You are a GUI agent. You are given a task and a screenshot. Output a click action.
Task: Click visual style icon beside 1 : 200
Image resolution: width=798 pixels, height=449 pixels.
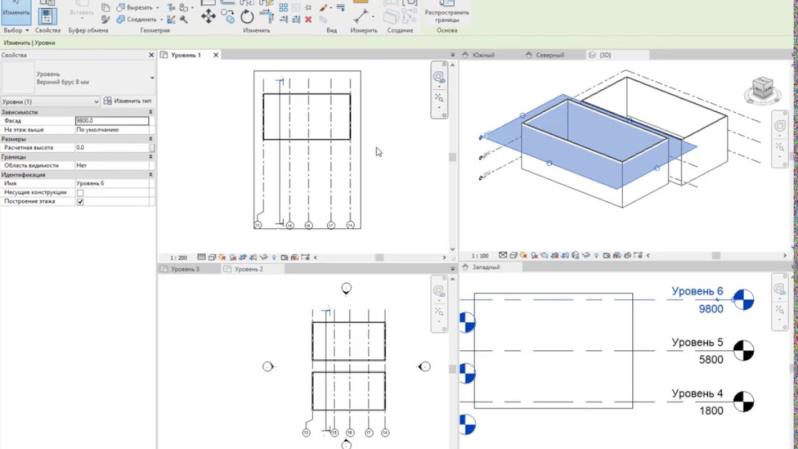(x=212, y=257)
